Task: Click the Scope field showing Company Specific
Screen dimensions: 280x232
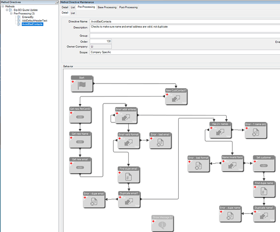Action: pos(185,52)
